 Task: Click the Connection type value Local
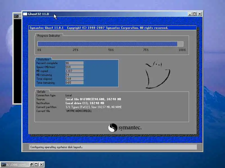pos(68,95)
